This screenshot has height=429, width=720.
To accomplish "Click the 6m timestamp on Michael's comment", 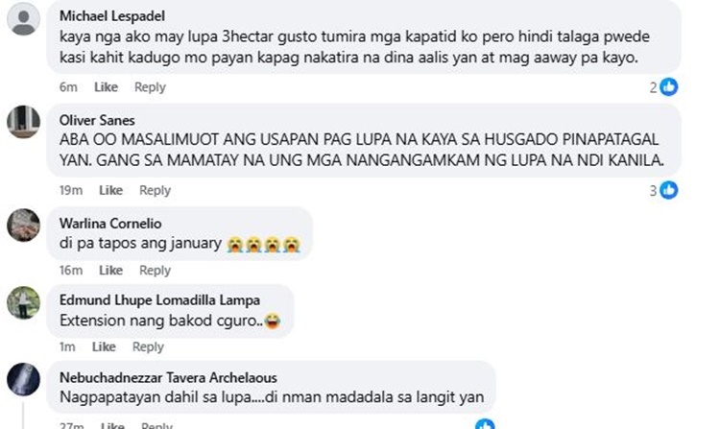I will (68, 87).
